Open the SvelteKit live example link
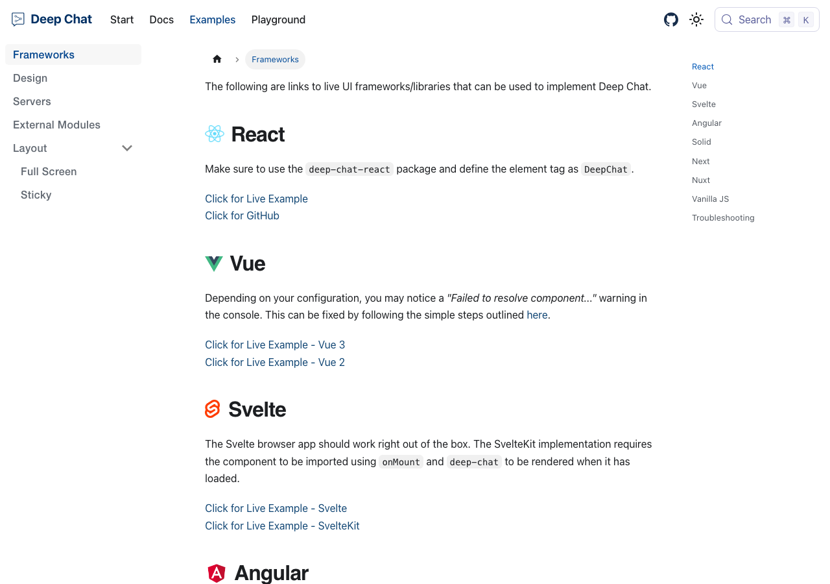The width and height of the screenshot is (830, 584). point(282,526)
